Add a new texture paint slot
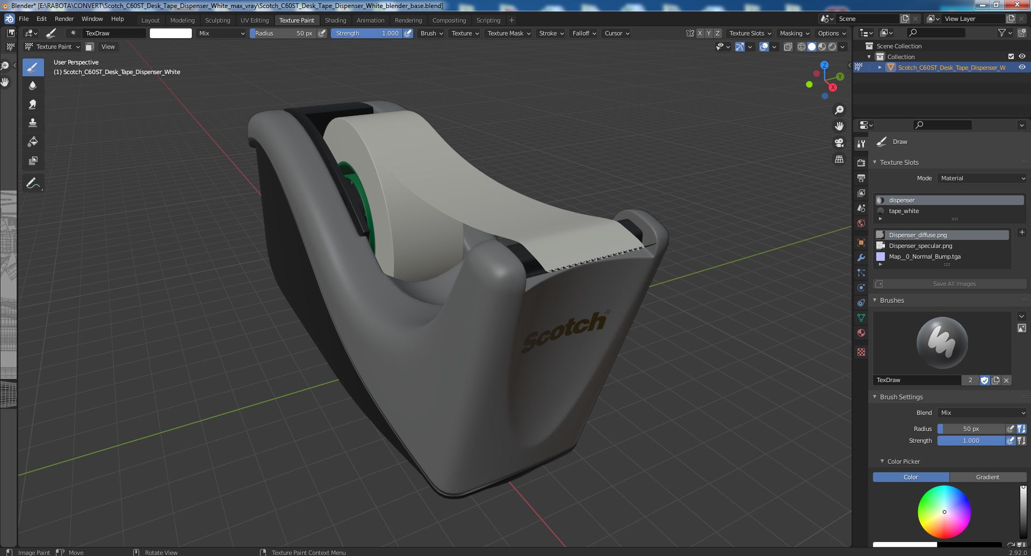 click(1021, 232)
